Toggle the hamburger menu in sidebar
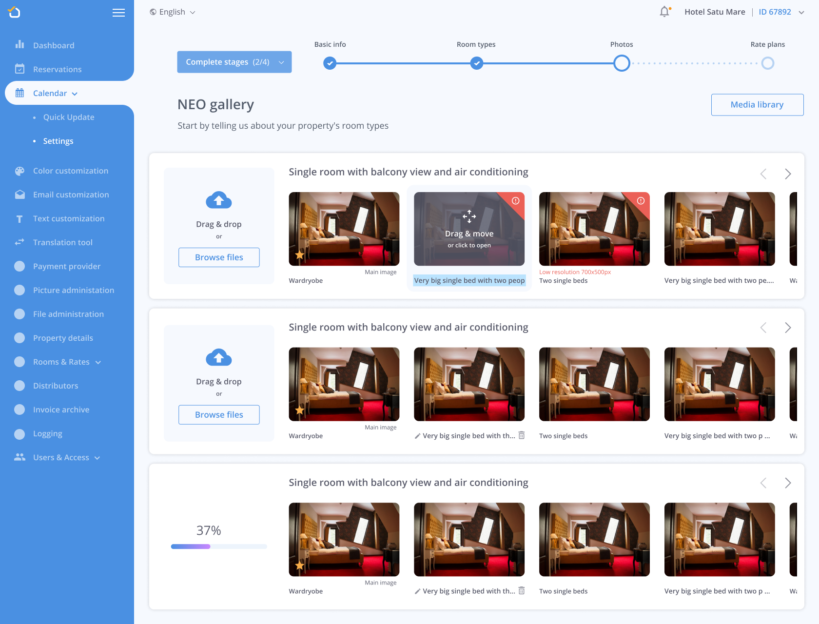The image size is (819, 624). (118, 13)
